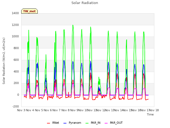
Task: Toggle the RNet series in the legend
Action: coord(53,123)
